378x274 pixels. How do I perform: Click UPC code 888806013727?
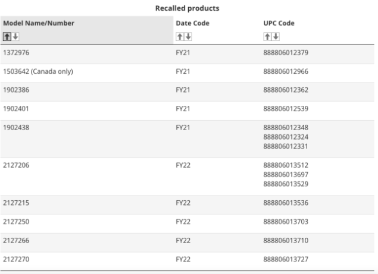coord(286,259)
